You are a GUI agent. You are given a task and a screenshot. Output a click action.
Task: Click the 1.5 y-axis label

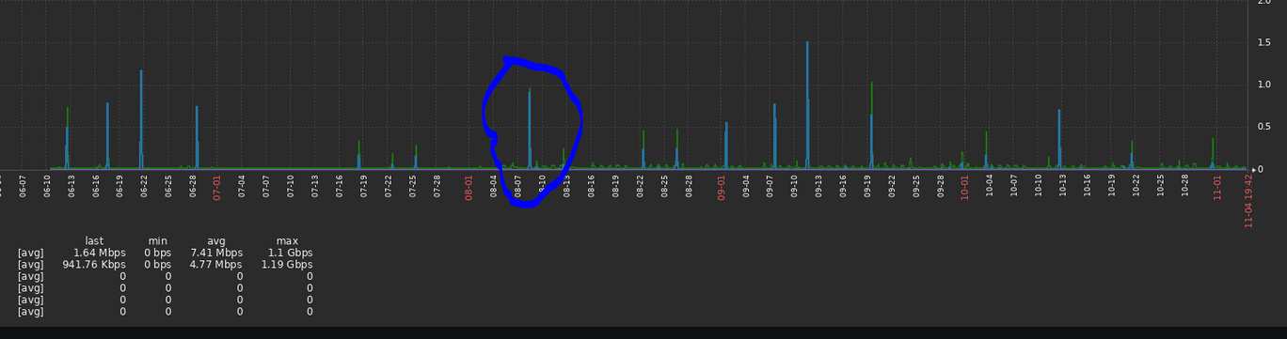[1264, 43]
